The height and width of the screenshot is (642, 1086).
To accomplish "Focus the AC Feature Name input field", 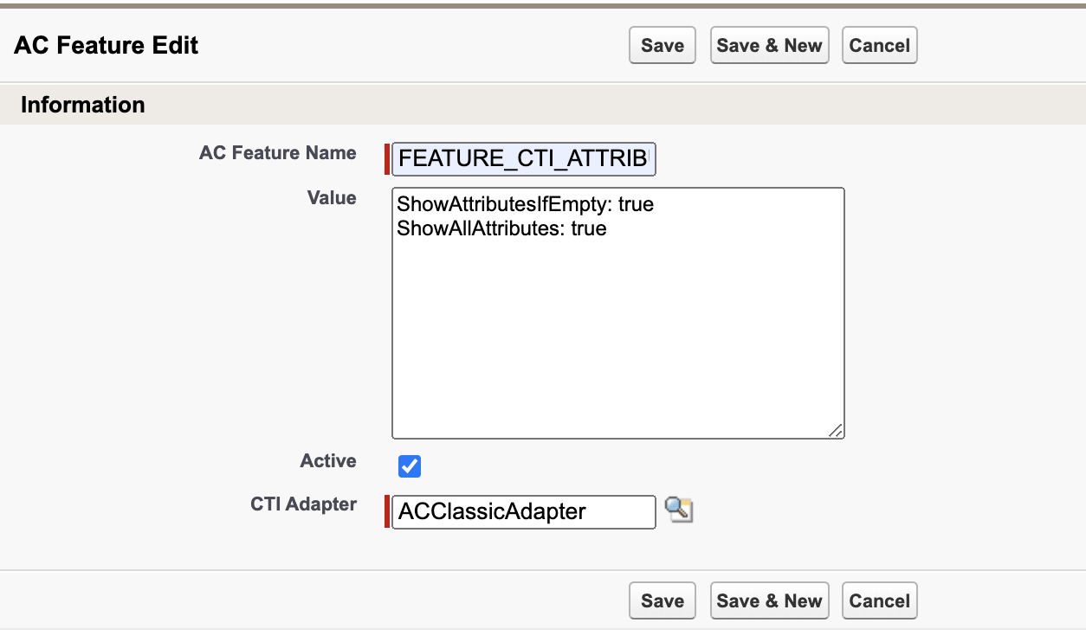I will tap(524, 159).
